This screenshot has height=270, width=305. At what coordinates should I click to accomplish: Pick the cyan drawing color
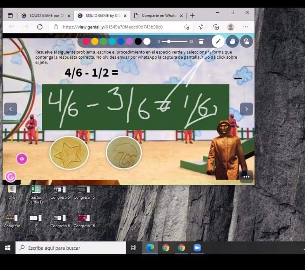tap(112, 41)
